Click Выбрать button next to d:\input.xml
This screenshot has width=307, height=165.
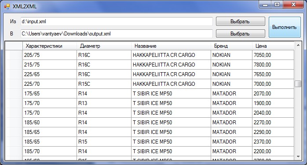241,21
